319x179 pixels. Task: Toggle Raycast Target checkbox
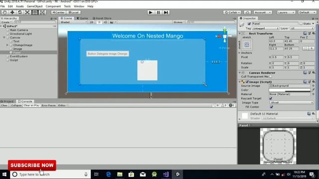271,98
